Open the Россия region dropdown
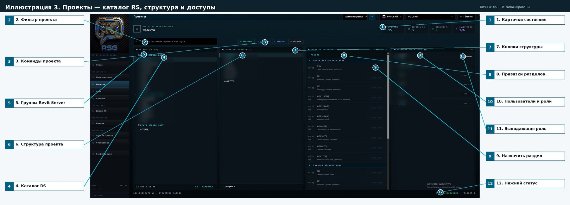The height and width of the screenshot is (205, 570). click(430, 17)
